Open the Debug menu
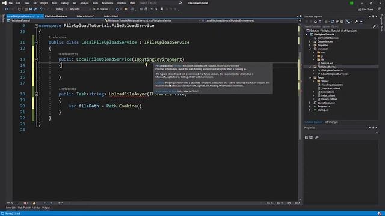The width and height of the screenshot is (385, 216). pos(65,3)
